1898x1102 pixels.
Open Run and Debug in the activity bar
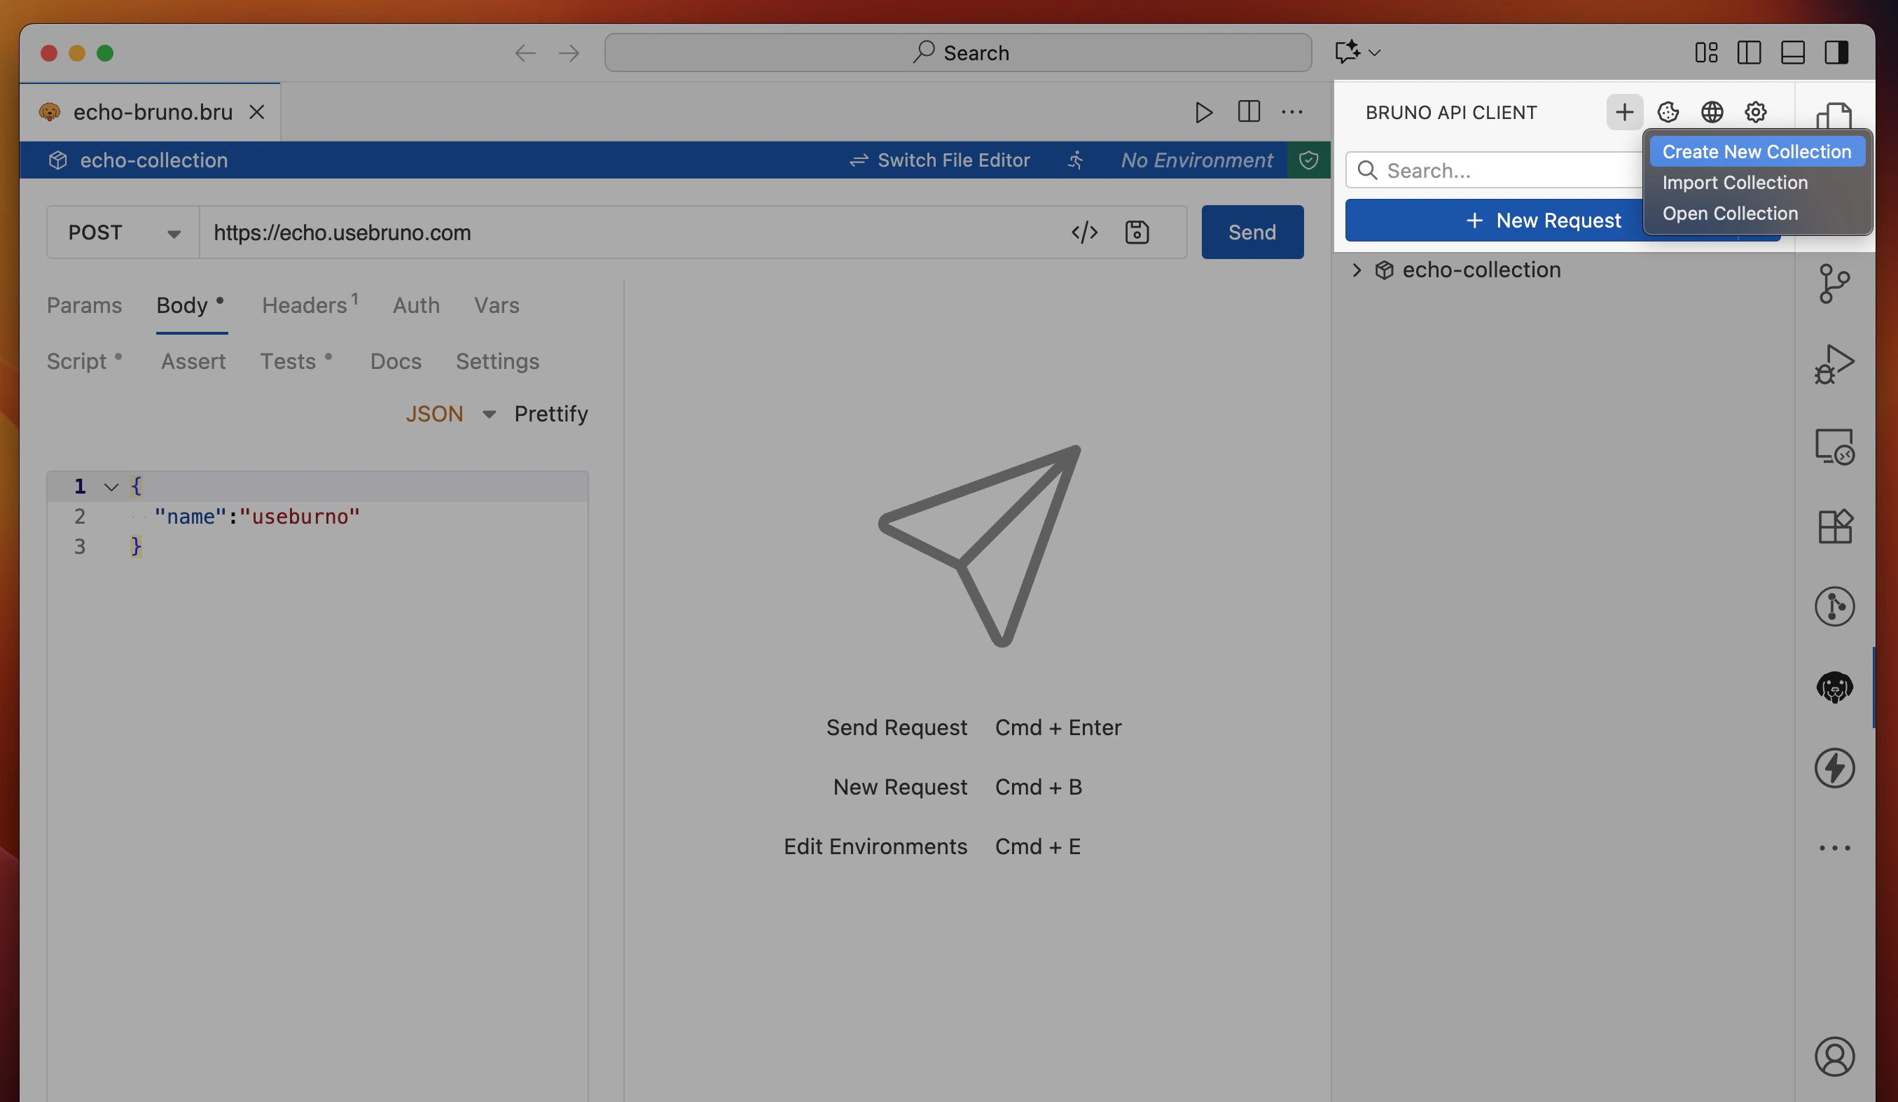(x=1836, y=362)
